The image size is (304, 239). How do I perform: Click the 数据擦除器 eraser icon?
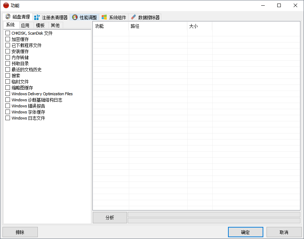point(133,17)
